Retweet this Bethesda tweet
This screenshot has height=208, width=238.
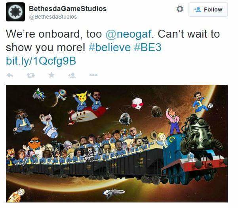tap(30, 75)
